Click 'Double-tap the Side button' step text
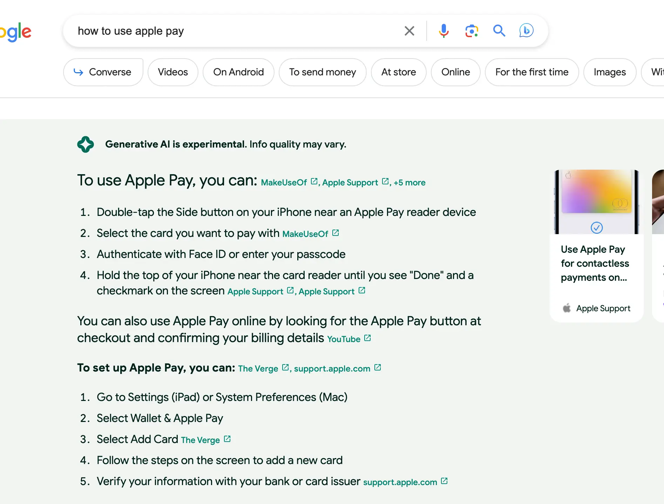The width and height of the screenshot is (664, 504). 286,212
